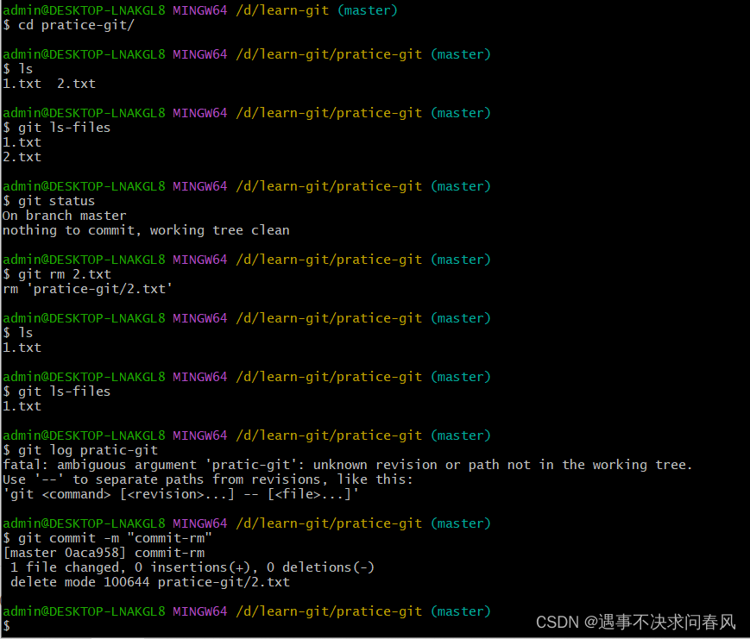750x639 pixels.
Task: Click the '[master 0aca958] commit-rm' output line
Action: point(104,553)
